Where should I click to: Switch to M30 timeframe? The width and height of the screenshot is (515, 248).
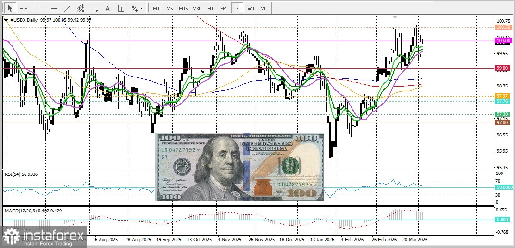pos(197,8)
